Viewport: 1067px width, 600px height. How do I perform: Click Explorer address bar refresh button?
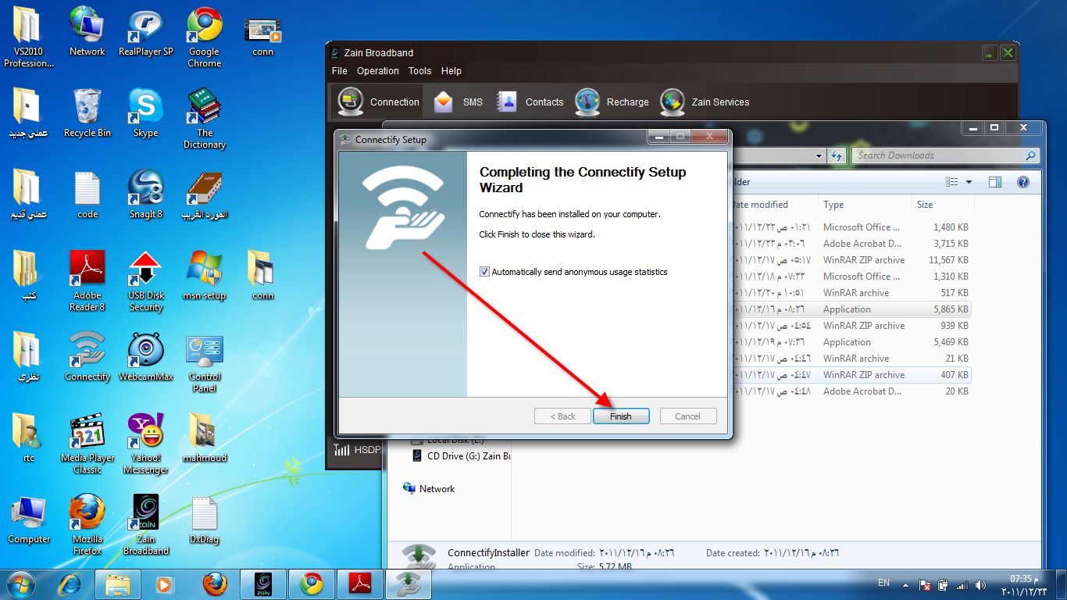(837, 155)
